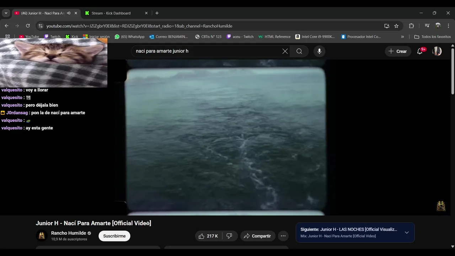The width and height of the screenshot is (455, 256).
Task: Bookmark this page with the star
Action: (396, 26)
